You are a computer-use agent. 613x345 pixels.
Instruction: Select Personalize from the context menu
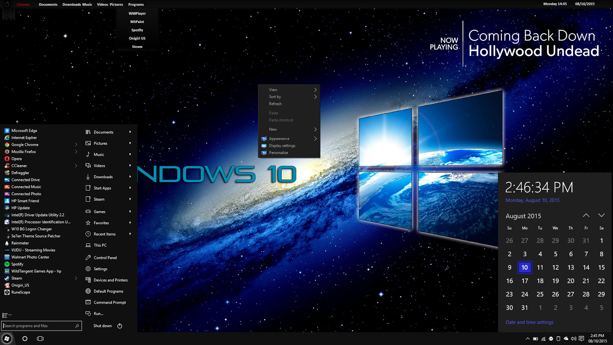click(289, 153)
